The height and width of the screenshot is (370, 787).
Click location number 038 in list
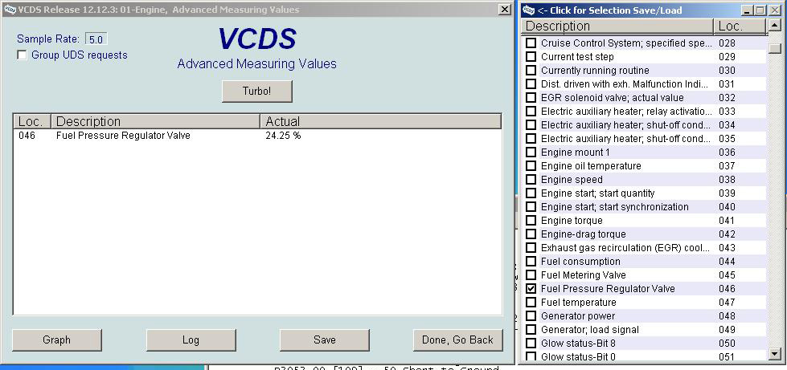727,180
